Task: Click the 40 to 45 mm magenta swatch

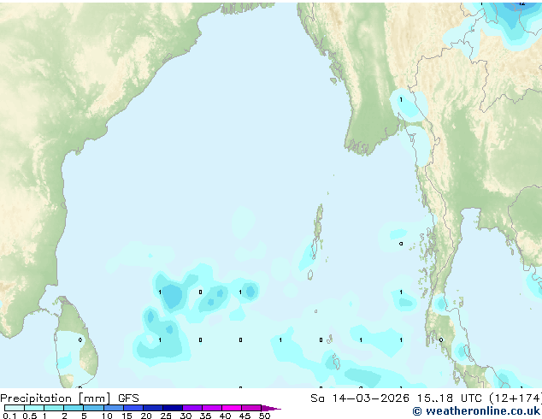Action: tap(232, 408)
